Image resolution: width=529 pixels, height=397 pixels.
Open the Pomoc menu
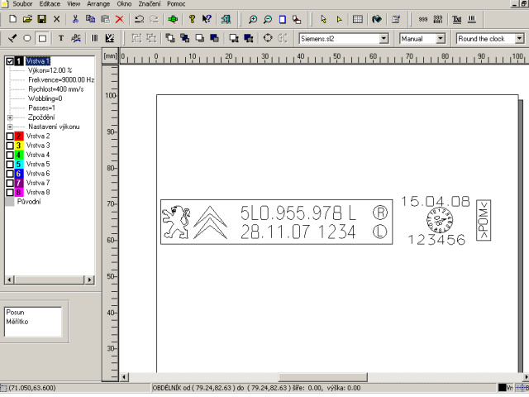click(176, 4)
